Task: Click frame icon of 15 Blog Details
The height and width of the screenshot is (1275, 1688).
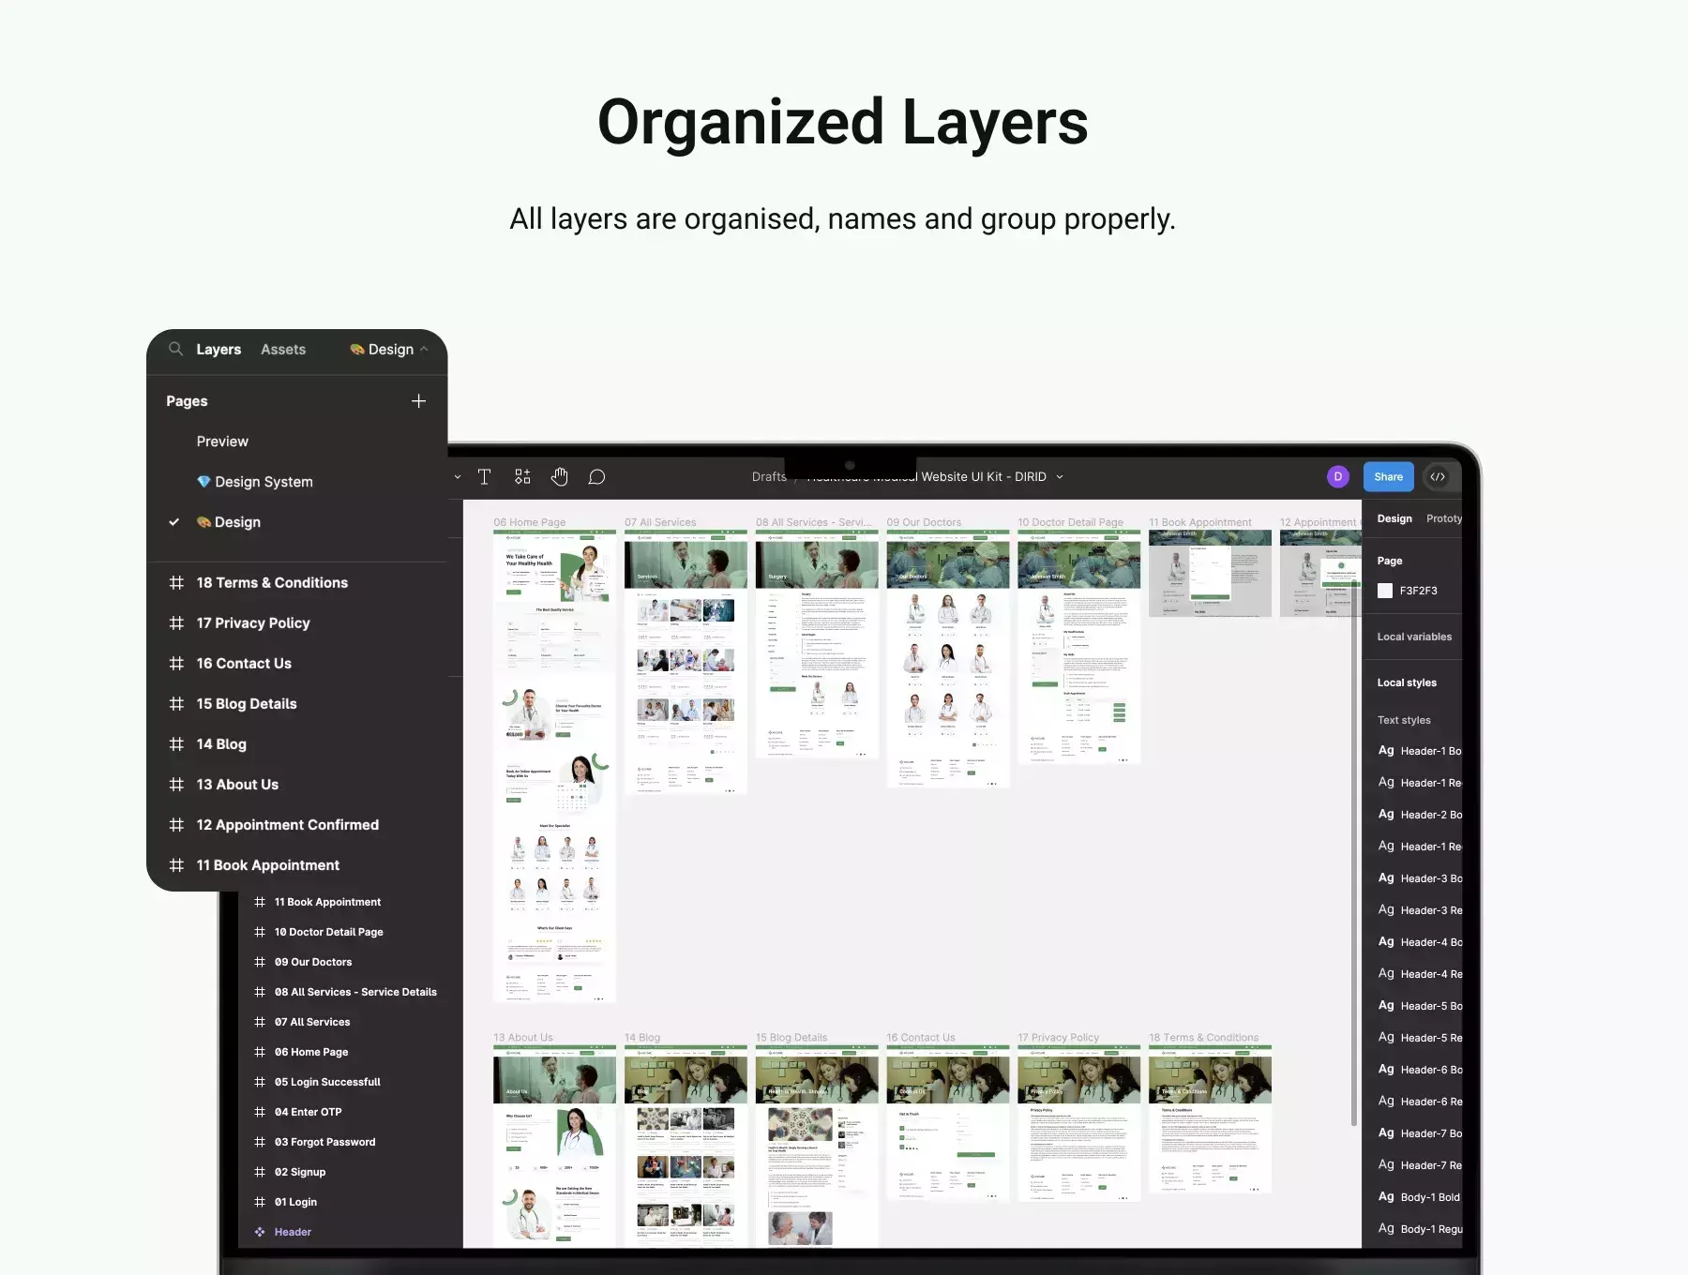Action: [x=176, y=704]
